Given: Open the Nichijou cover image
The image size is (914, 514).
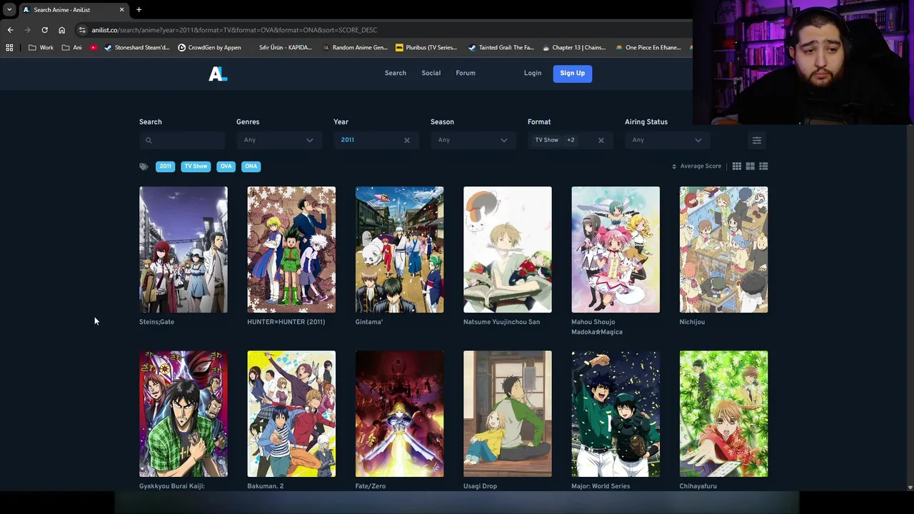Looking at the screenshot, I should pyautogui.click(x=723, y=250).
